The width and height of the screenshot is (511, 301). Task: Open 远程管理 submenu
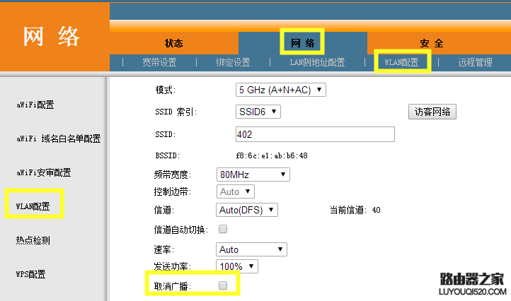coord(475,62)
